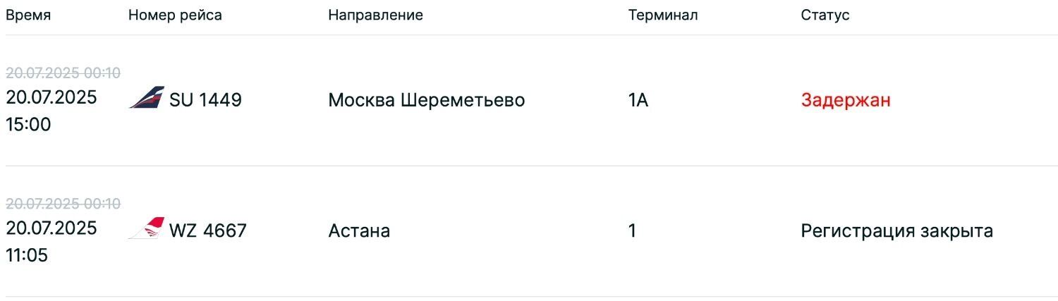Click the Терминал column header
The image size is (1058, 301).
pos(663,15)
